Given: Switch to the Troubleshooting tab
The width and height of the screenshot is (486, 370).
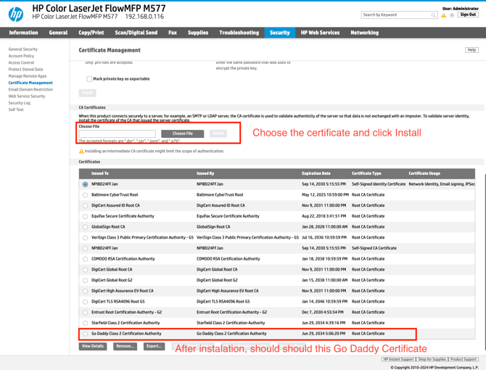Looking at the screenshot, I should coord(239,33).
